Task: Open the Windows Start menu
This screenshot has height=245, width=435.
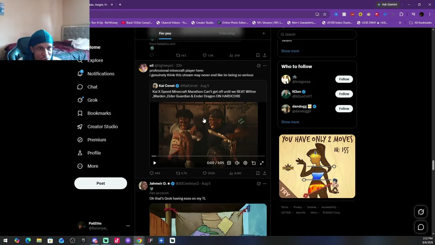Action: (5, 241)
